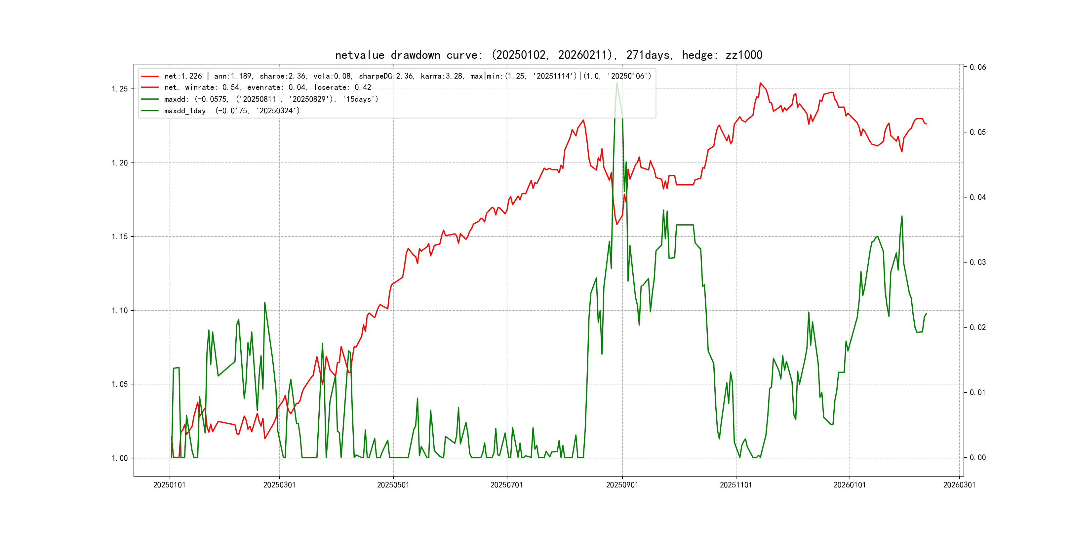
Task: Click left axis tick label 1.00
Action: pyautogui.click(x=119, y=458)
